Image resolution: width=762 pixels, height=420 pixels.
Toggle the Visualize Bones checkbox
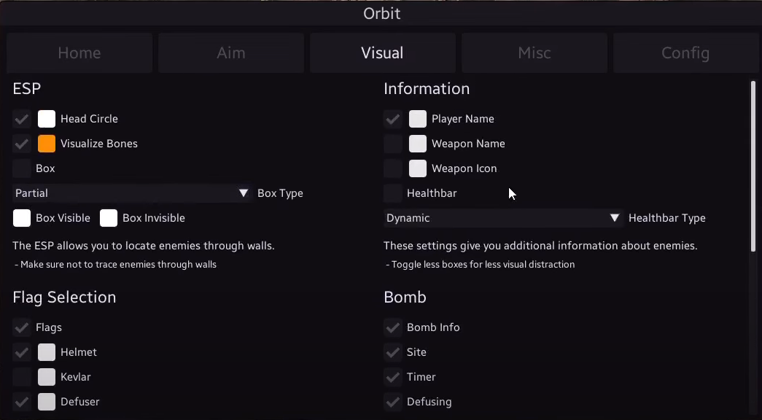point(22,144)
